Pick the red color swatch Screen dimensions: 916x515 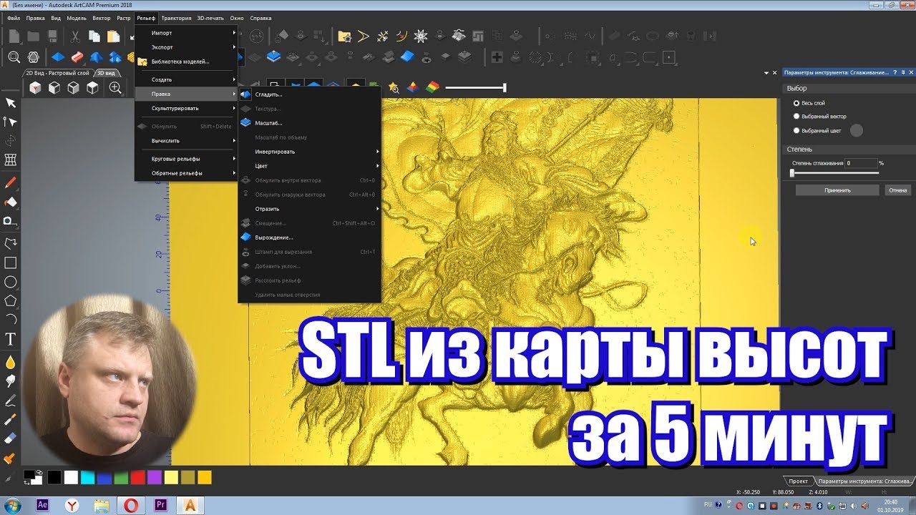click(x=138, y=477)
